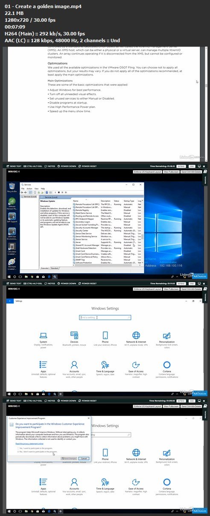Viewport: 210px width, 516px height.
Task: Open the File menu in Services window
Action: pos(23,188)
